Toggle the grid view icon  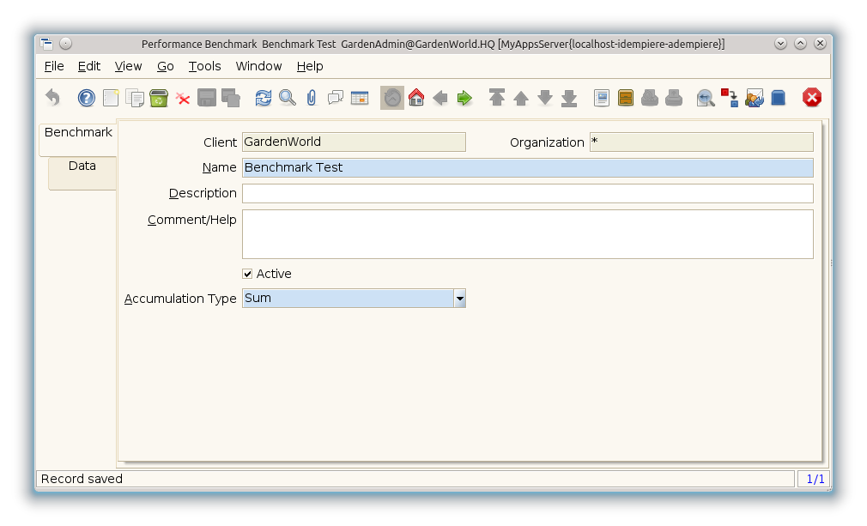[x=360, y=98]
